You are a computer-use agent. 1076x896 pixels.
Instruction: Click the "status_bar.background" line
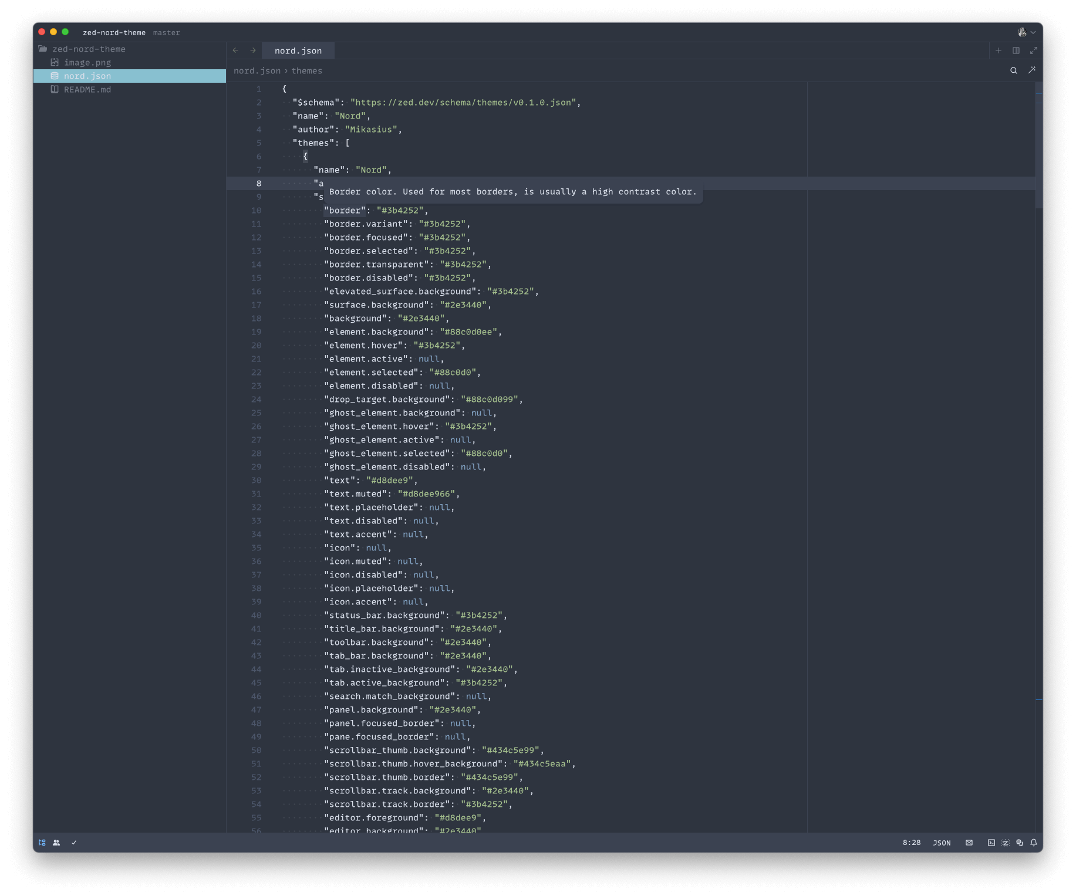[416, 615]
